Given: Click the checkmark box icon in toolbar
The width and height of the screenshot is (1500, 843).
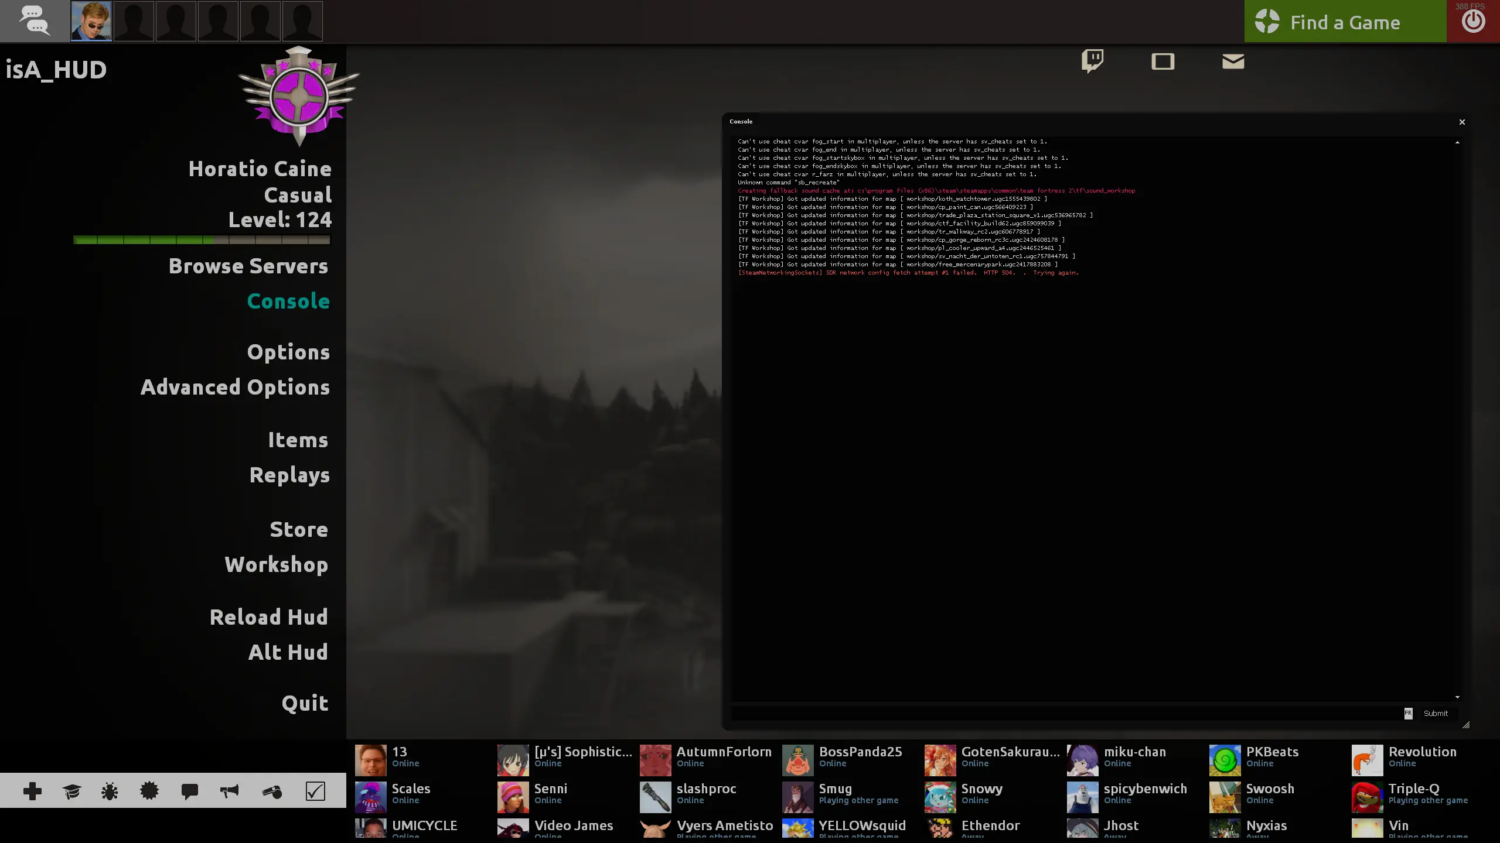Looking at the screenshot, I should 315,791.
